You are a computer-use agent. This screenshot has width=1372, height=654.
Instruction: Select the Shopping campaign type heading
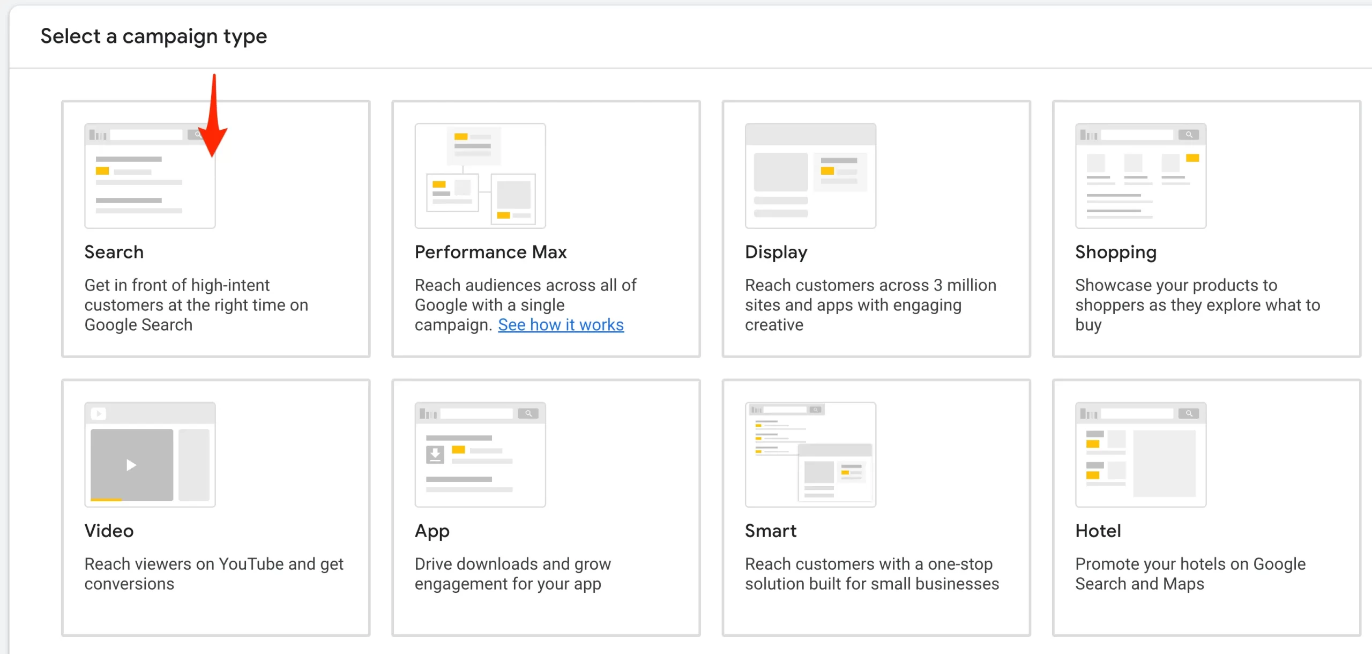pos(1115,252)
